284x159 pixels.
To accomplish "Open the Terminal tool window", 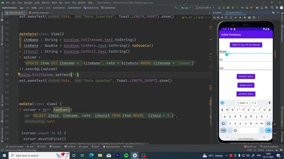I will 70,147.
